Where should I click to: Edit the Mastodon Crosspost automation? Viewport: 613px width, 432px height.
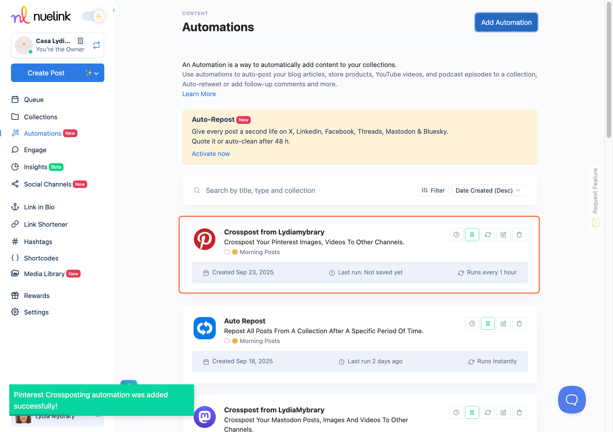point(504,413)
